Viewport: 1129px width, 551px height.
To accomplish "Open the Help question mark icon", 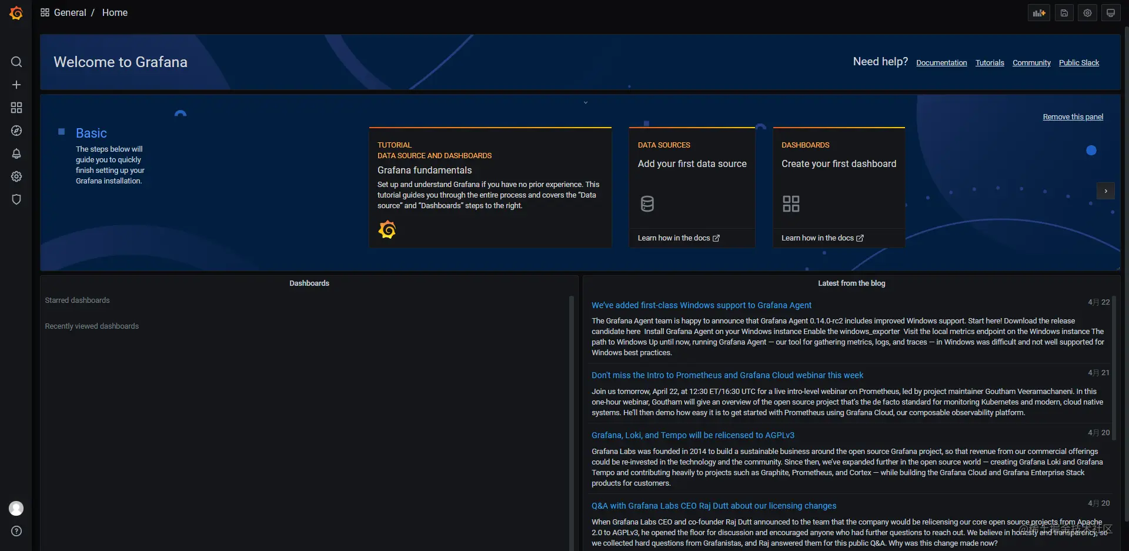I will click(16, 531).
